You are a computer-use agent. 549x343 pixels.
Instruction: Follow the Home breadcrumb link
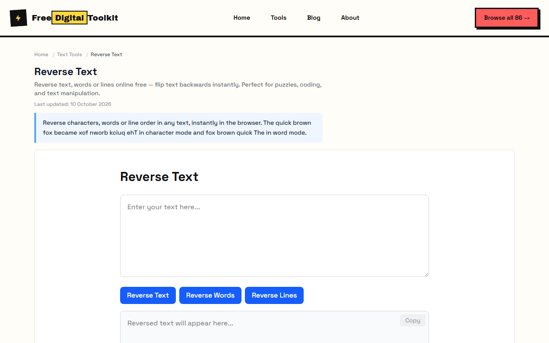[x=41, y=54]
